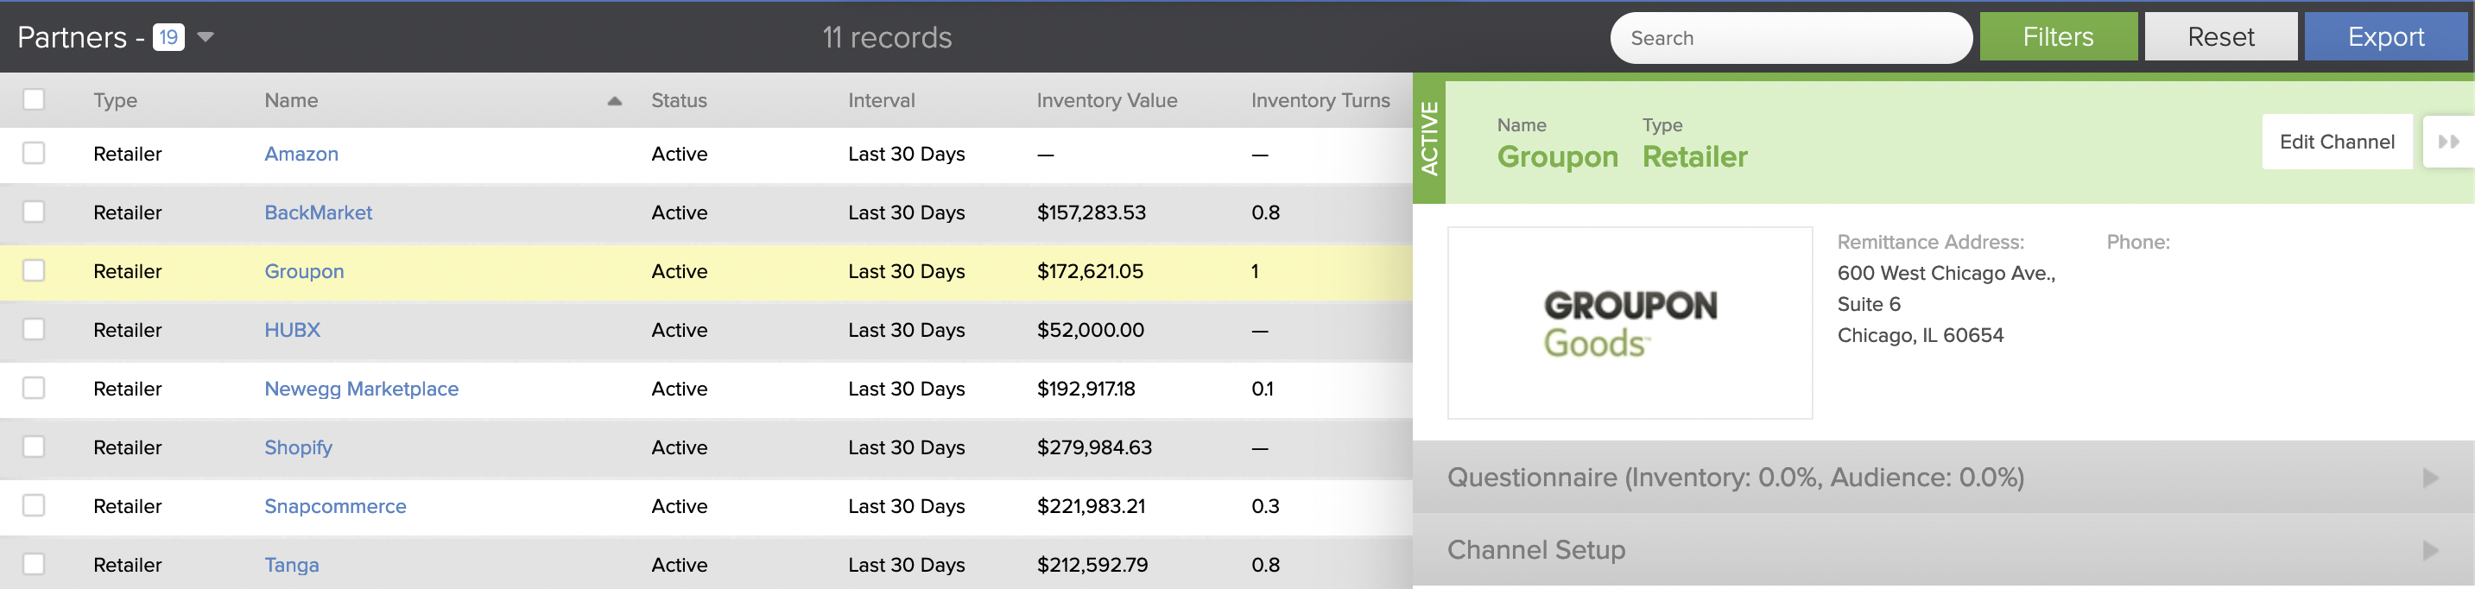Screen dimensions: 2475x589
Task: Open the BackMarket partner link
Action: click(x=318, y=212)
